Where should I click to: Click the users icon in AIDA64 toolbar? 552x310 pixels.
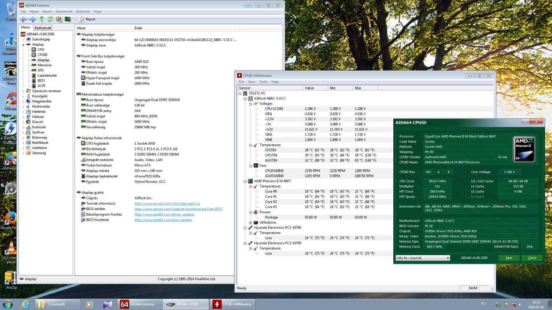[59, 19]
